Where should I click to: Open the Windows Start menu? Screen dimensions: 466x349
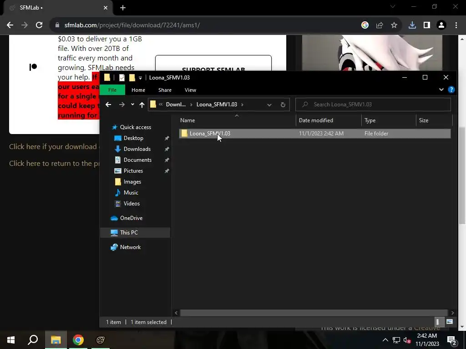click(11, 340)
